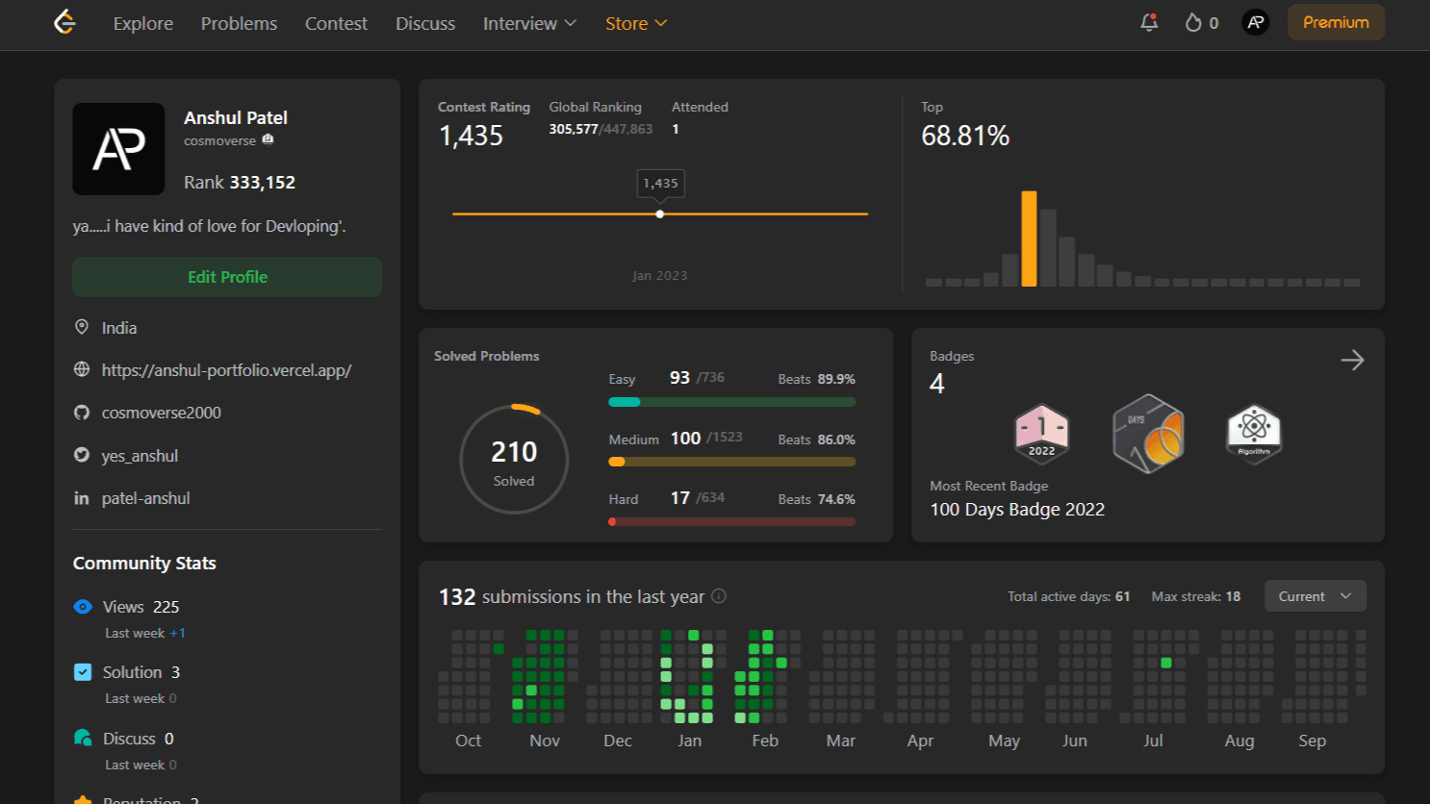Open the Problems page
Screen dimensions: 1430x804
(x=239, y=23)
